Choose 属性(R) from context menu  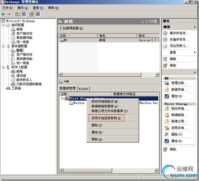pos(113,132)
